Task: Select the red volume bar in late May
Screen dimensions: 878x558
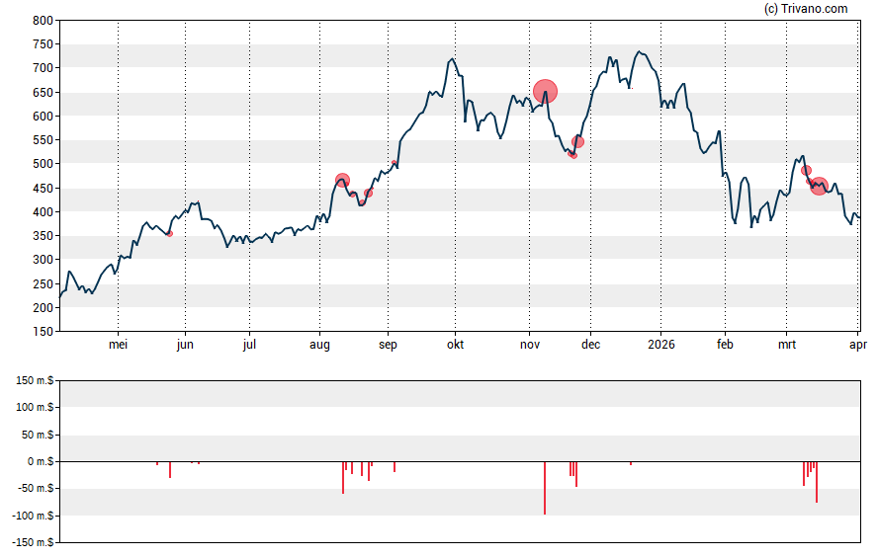Action: (170, 470)
